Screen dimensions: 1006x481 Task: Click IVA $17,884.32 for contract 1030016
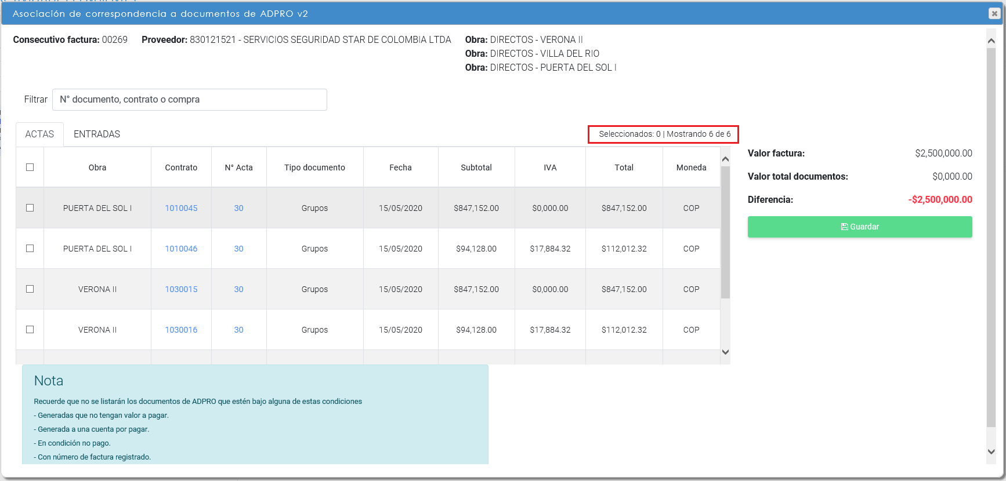[550, 330]
